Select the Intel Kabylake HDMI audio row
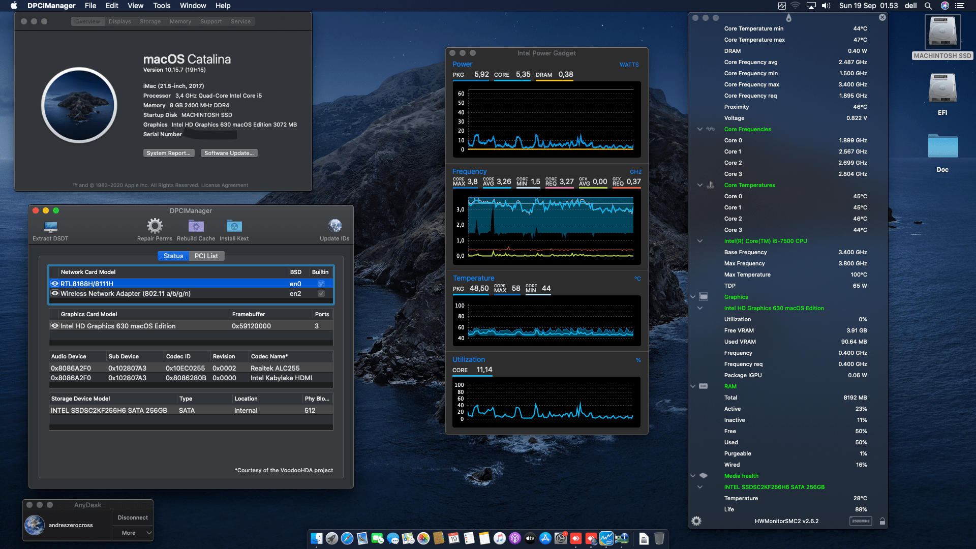Screen dimensions: 976x549 [191, 378]
